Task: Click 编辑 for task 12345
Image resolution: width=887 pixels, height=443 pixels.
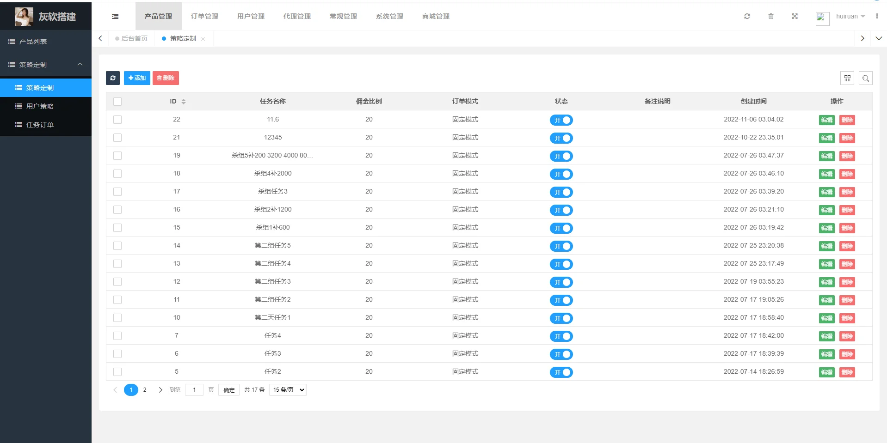Action: click(x=826, y=138)
